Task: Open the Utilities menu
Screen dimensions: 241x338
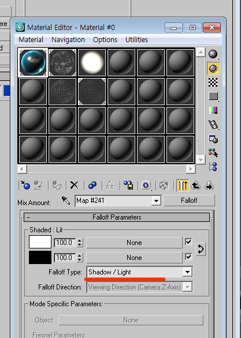Action: (x=136, y=40)
